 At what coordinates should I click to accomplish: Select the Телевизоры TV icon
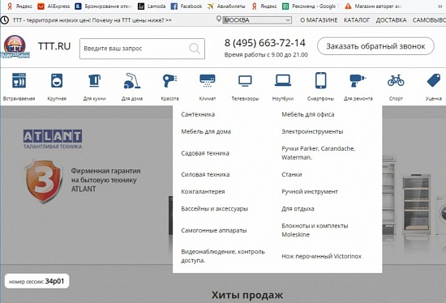tap(245, 81)
